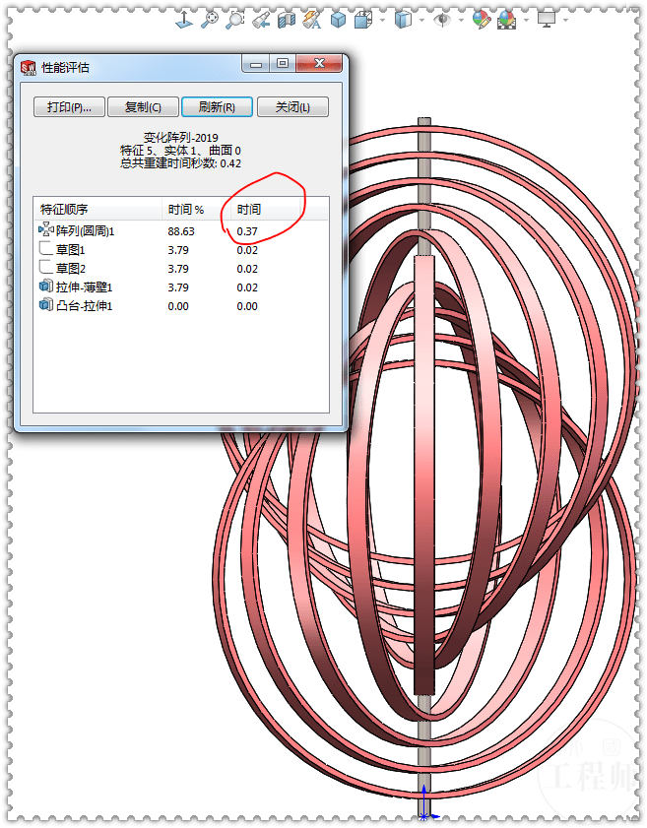Select Zoom to Area tool
The height and width of the screenshot is (828, 647).
(235, 20)
